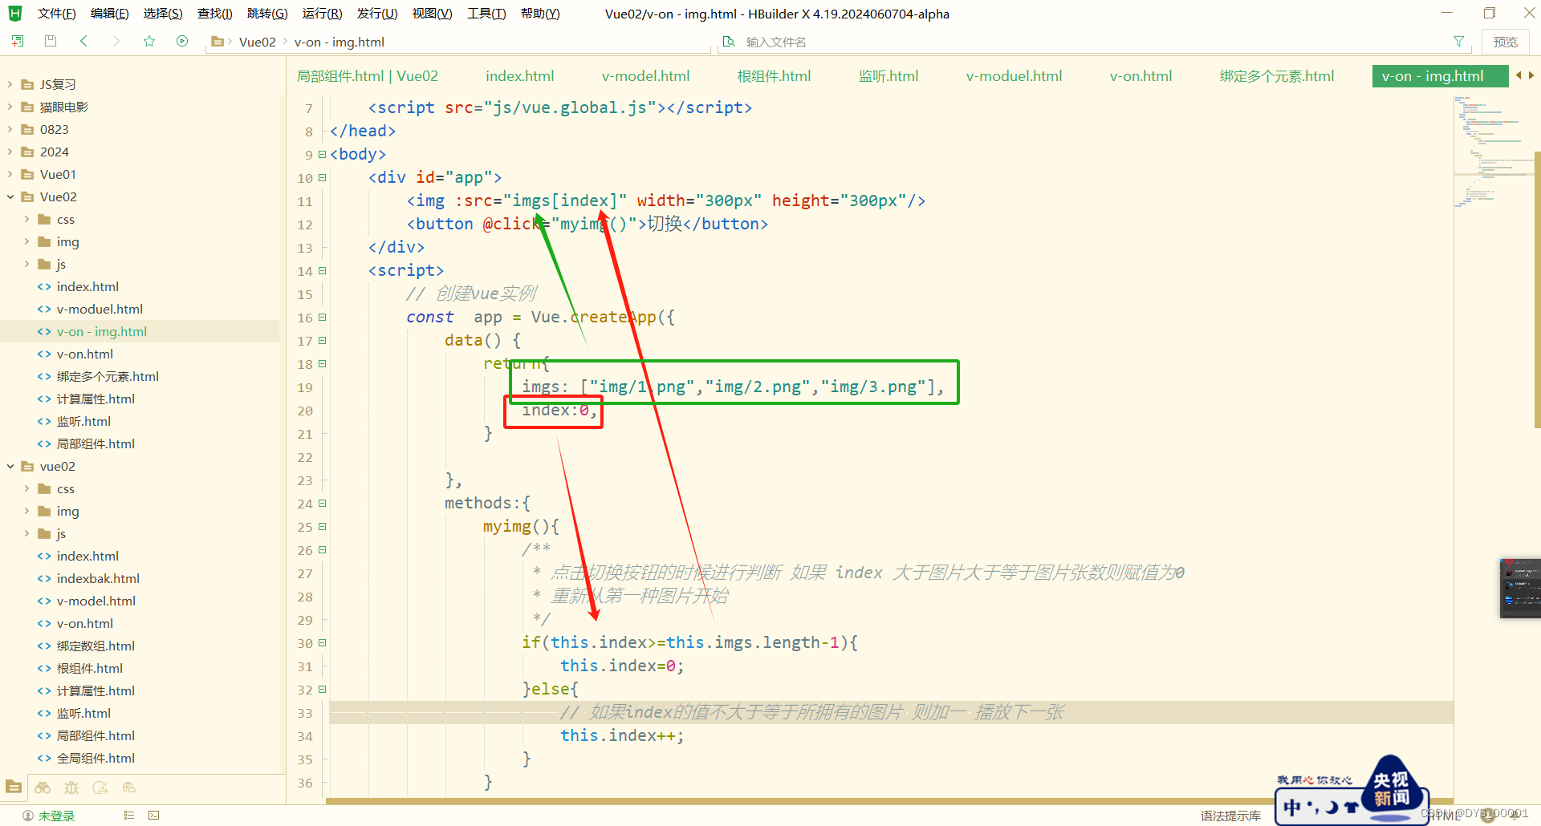1541x826 pixels.
Task: Switch to the 根组件.html tab
Action: 774,76
